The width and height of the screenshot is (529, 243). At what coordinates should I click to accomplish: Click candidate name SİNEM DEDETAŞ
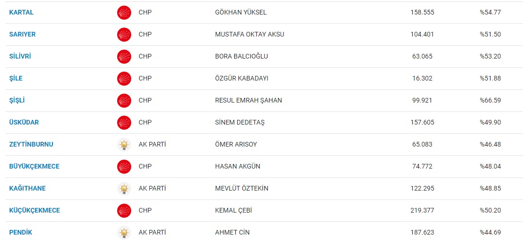point(240,122)
